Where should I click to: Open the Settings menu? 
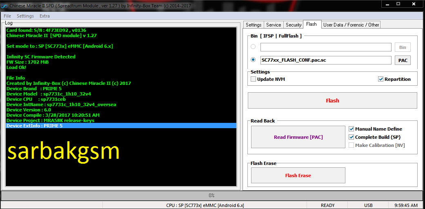pos(25,16)
